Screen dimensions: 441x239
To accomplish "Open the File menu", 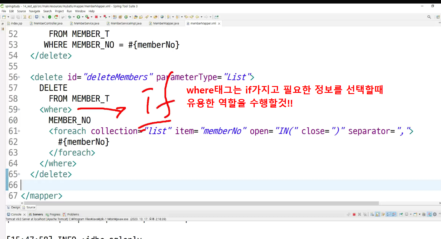I will [x=4, y=11].
